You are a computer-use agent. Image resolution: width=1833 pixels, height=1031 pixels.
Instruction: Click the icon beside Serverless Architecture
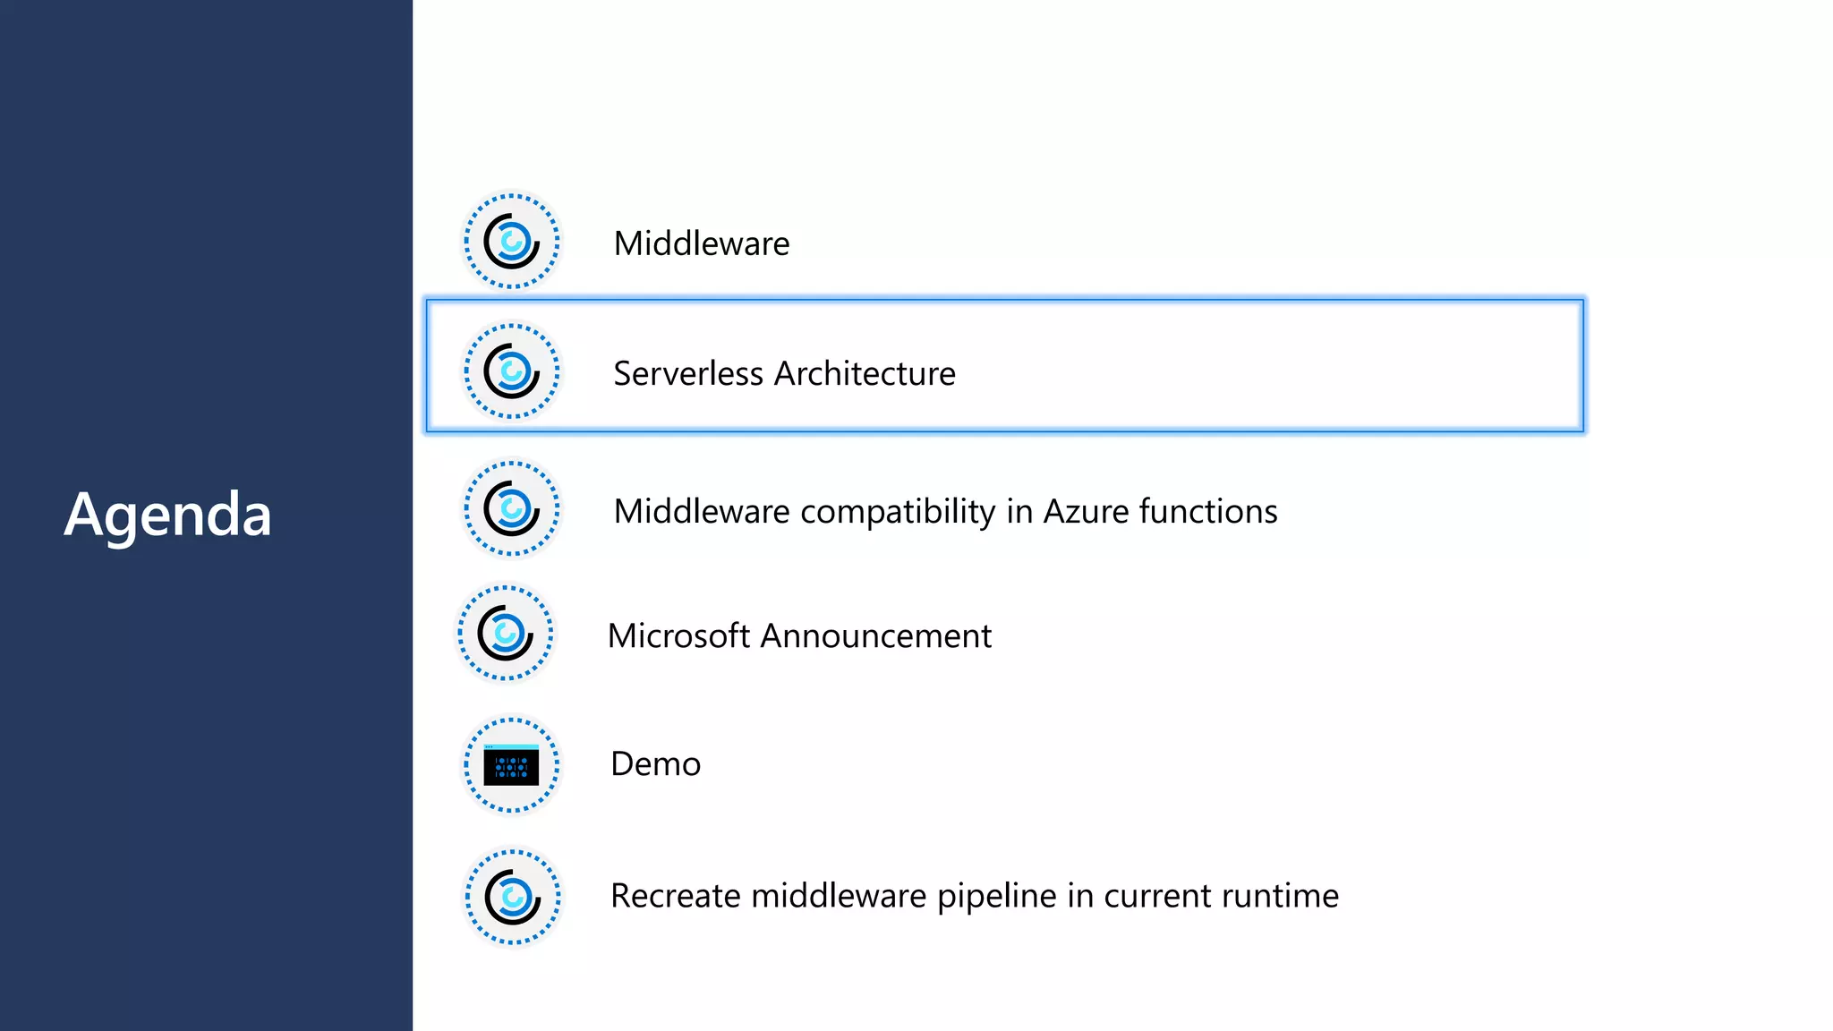tap(511, 371)
